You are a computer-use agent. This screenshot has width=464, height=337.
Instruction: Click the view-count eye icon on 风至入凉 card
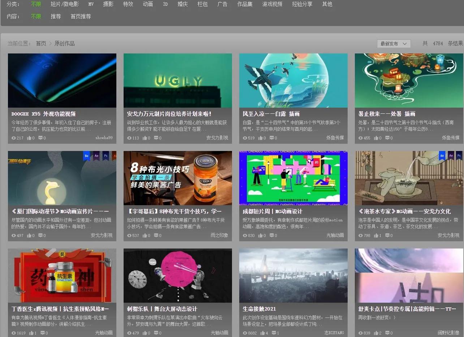(244, 138)
